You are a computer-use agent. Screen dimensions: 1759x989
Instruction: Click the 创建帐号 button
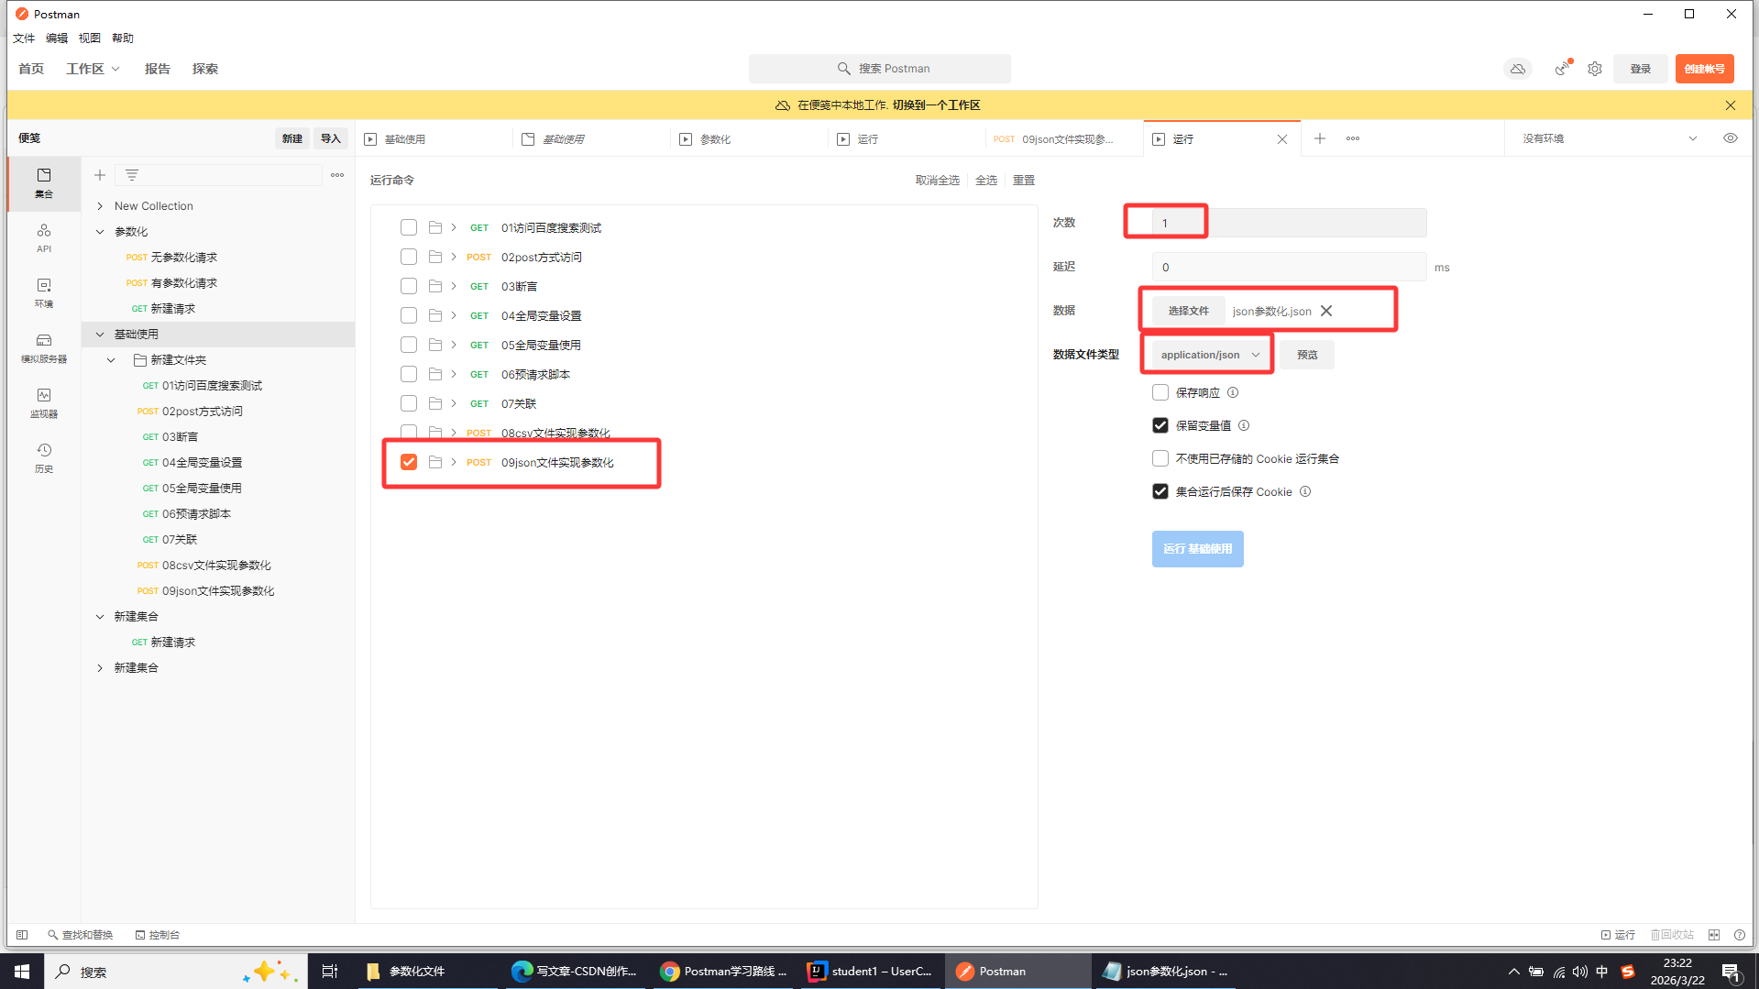(1704, 69)
